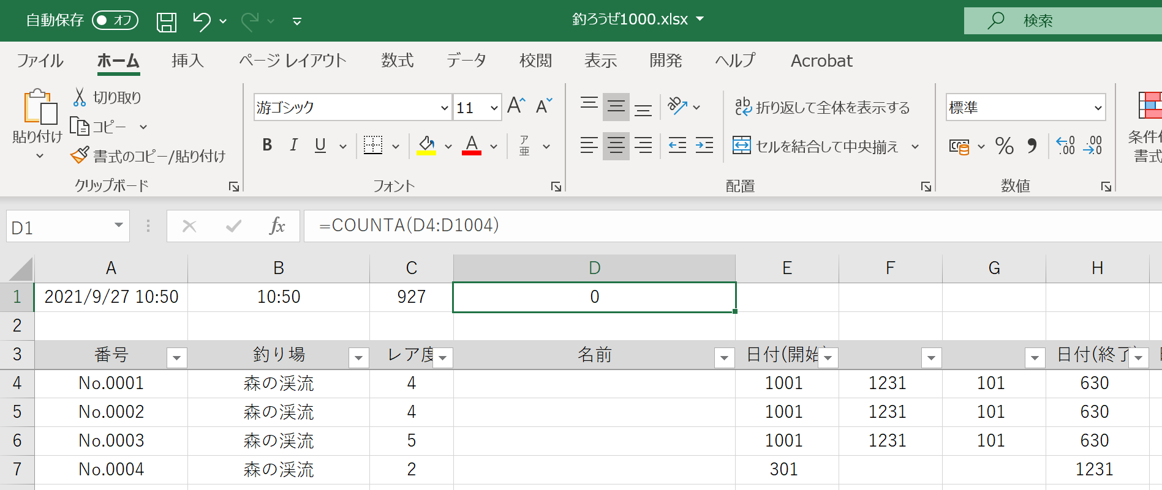This screenshot has height=490, width=1162.
Task: Toggle bold formatting
Action: [267, 145]
